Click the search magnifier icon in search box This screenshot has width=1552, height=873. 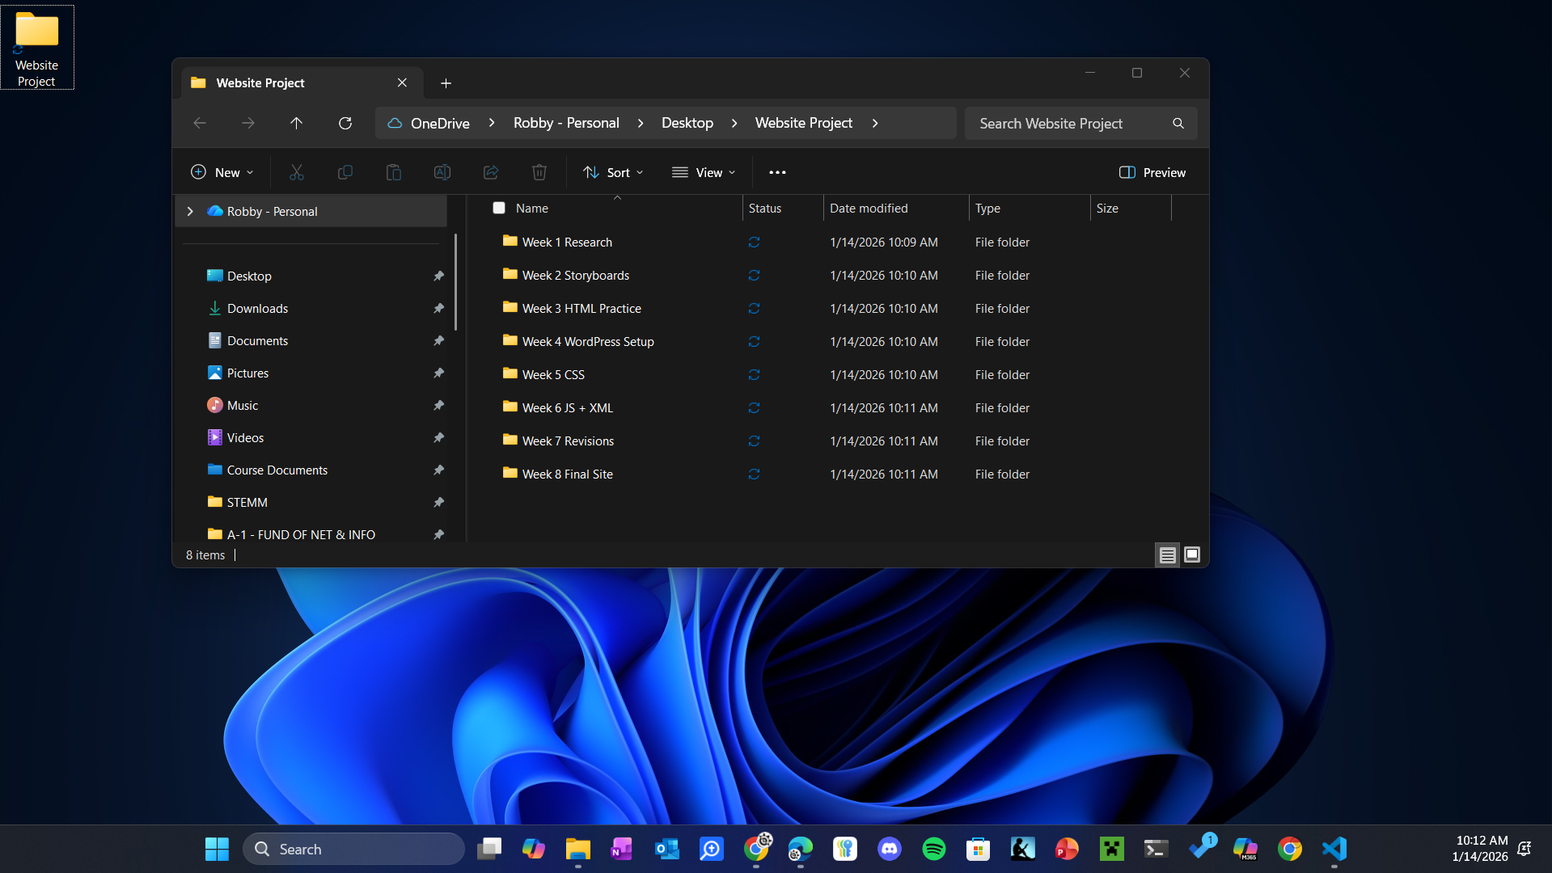[x=1178, y=123]
